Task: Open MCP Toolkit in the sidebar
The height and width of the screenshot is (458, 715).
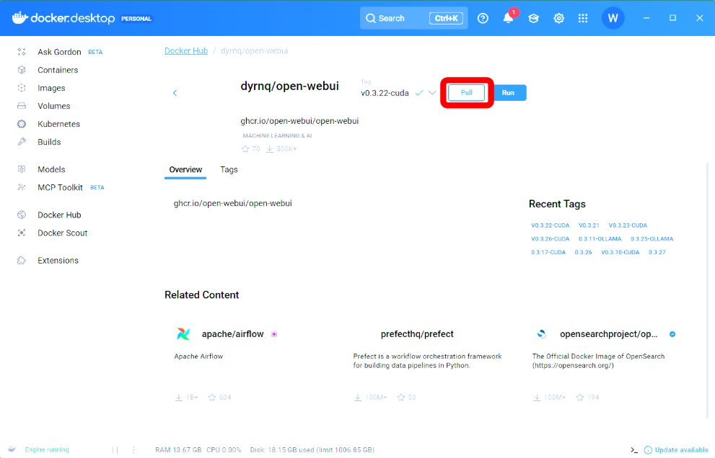Action: (60, 187)
